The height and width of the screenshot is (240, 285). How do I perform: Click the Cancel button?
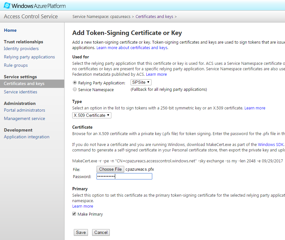[101, 232]
